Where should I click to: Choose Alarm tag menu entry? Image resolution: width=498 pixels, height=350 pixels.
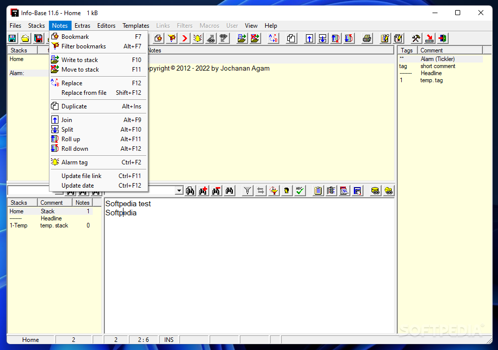(x=99, y=162)
